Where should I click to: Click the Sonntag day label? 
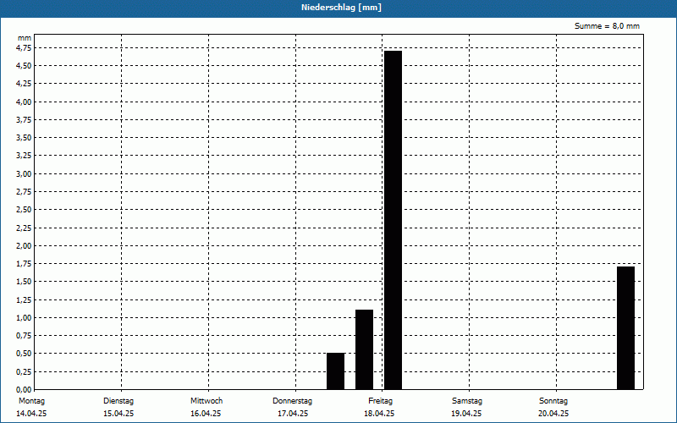553,401
